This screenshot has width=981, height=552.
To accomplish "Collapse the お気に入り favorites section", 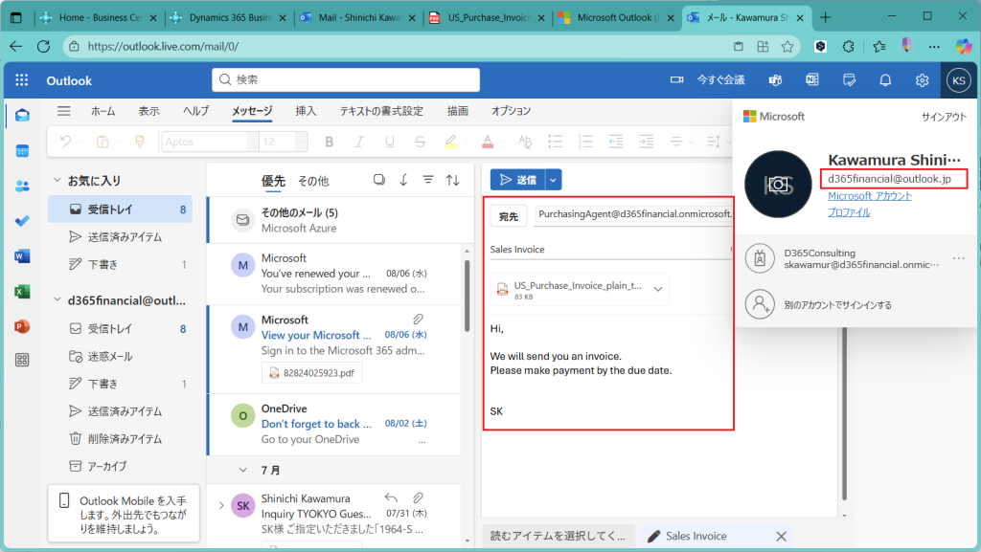I will coord(57,181).
